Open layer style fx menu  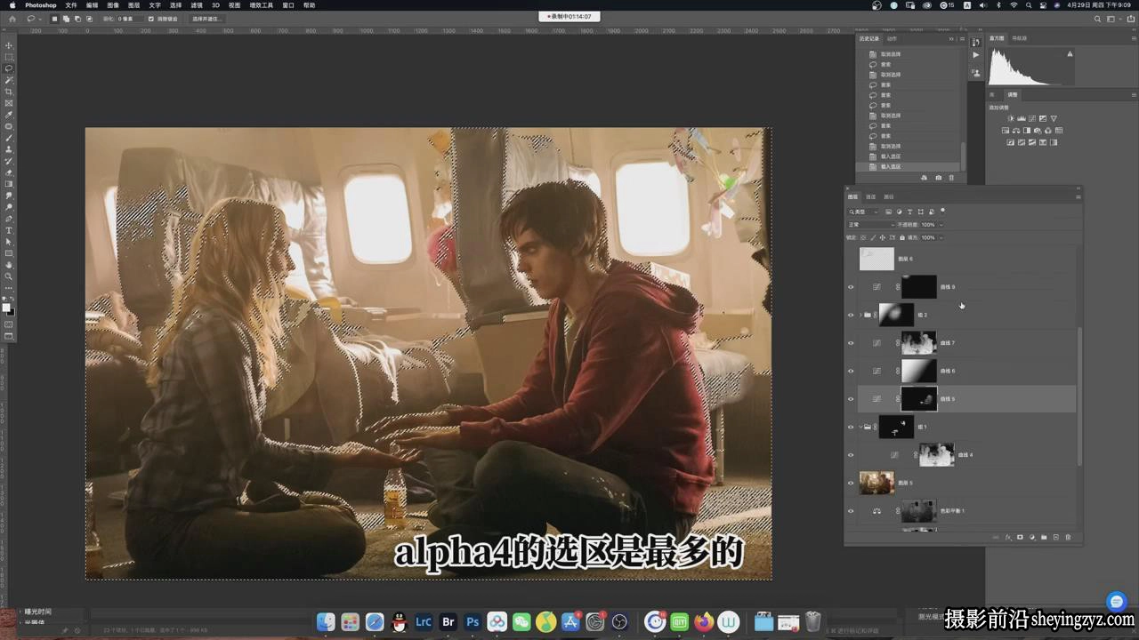[1008, 538]
